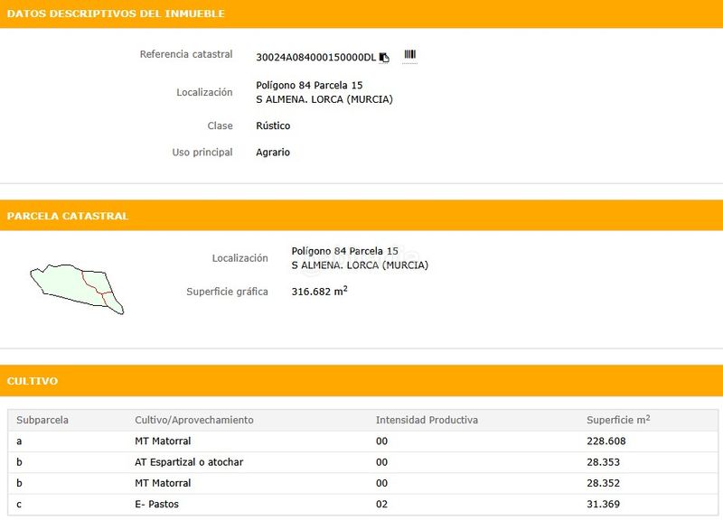Click the MT Matorral row for subparcela a
Viewport: 723px width, 520px height.
[x=163, y=441]
